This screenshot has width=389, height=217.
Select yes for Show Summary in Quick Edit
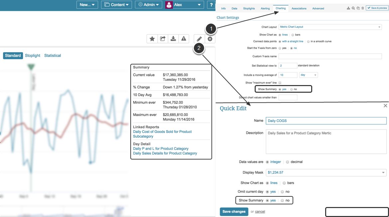click(267, 200)
